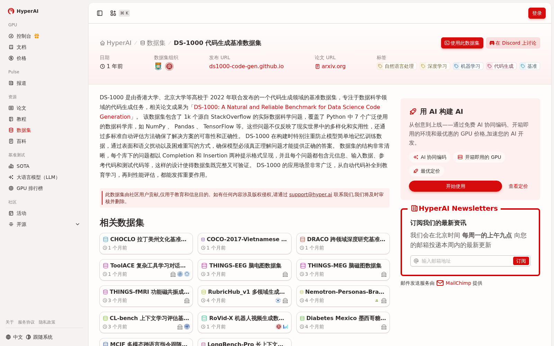Click 在 Discord 上讨论 button
This screenshot has width=554, height=346.
tap(513, 43)
